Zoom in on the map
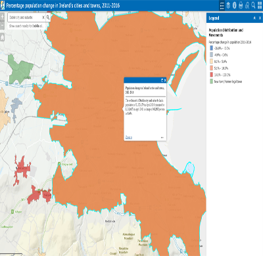The width and height of the screenshot is (263, 256). 2,17
